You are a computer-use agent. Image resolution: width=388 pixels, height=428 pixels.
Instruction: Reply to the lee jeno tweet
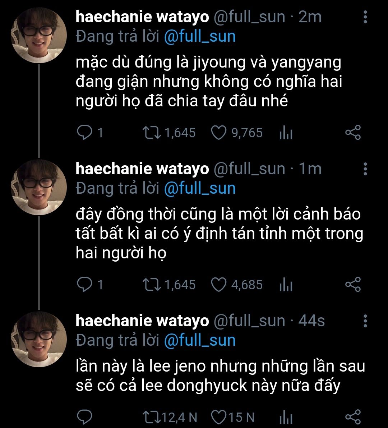[x=85, y=417]
